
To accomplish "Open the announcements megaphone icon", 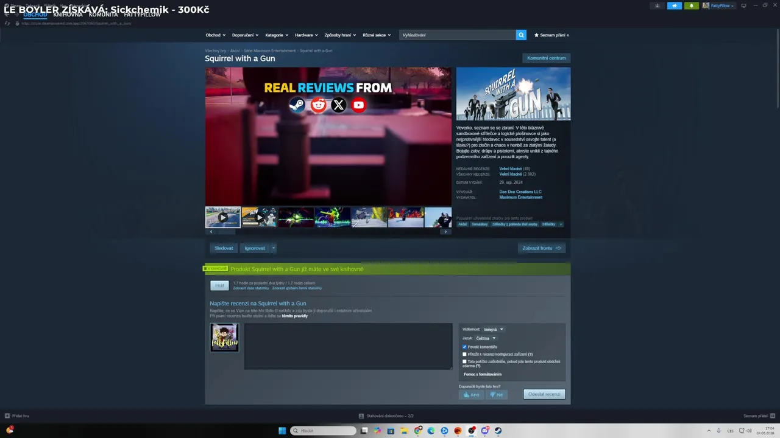I will 675,5.
